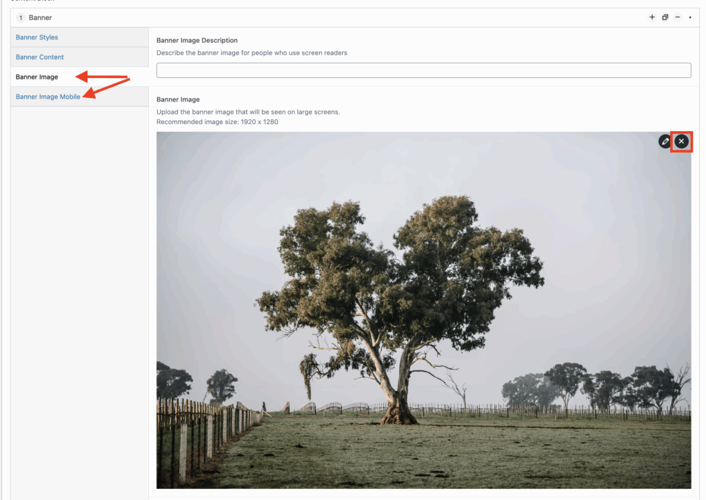Click the large screens upload instruction text
706x500 pixels.
click(x=248, y=112)
